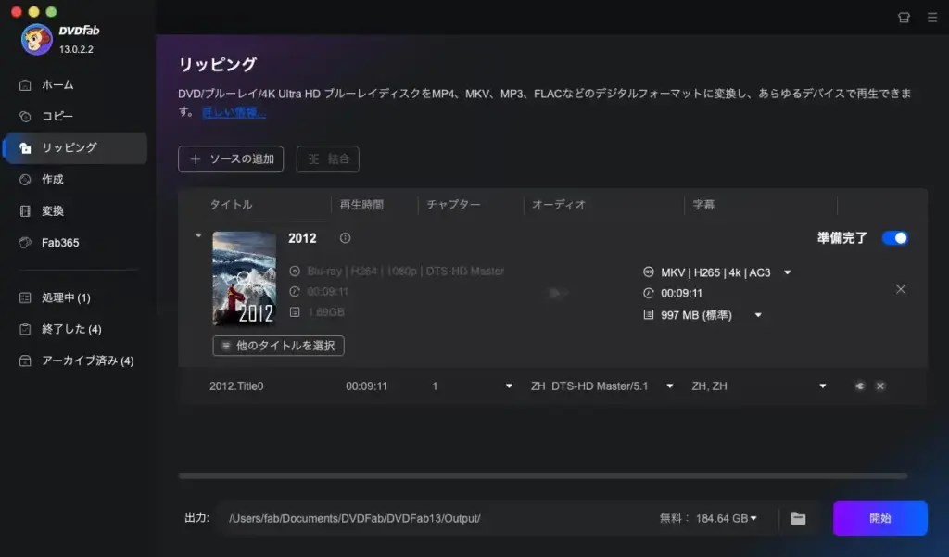Remove the 2012 task with the X
949x557 pixels.
coord(900,289)
